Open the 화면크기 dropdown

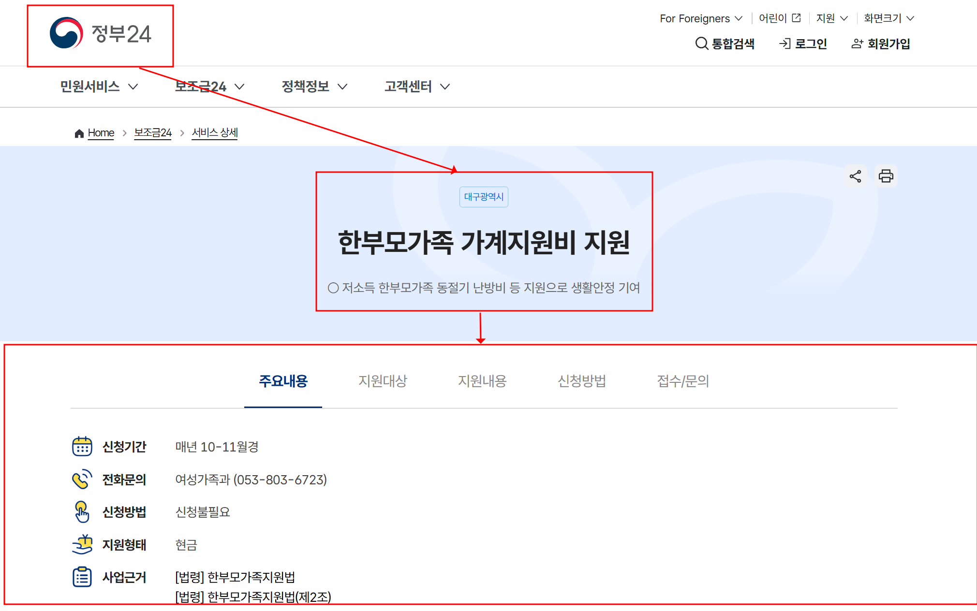[x=888, y=18]
